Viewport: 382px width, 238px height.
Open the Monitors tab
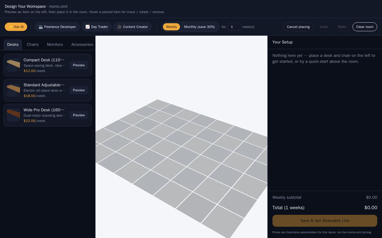[x=55, y=45]
